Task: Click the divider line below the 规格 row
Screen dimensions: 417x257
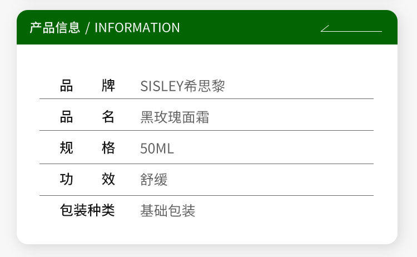Action: 206,164
